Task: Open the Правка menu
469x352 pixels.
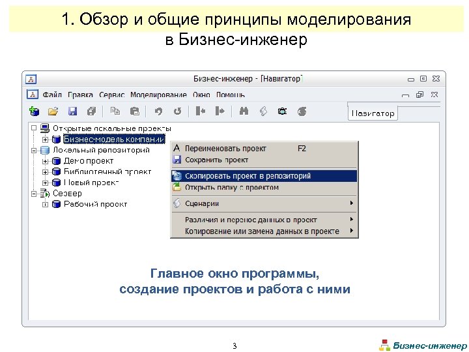Action: click(80, 95)
